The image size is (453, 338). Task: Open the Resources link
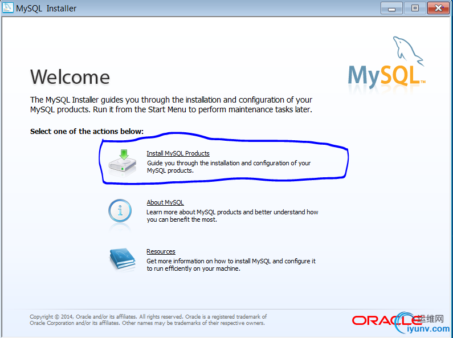click(x=161, y=251)
